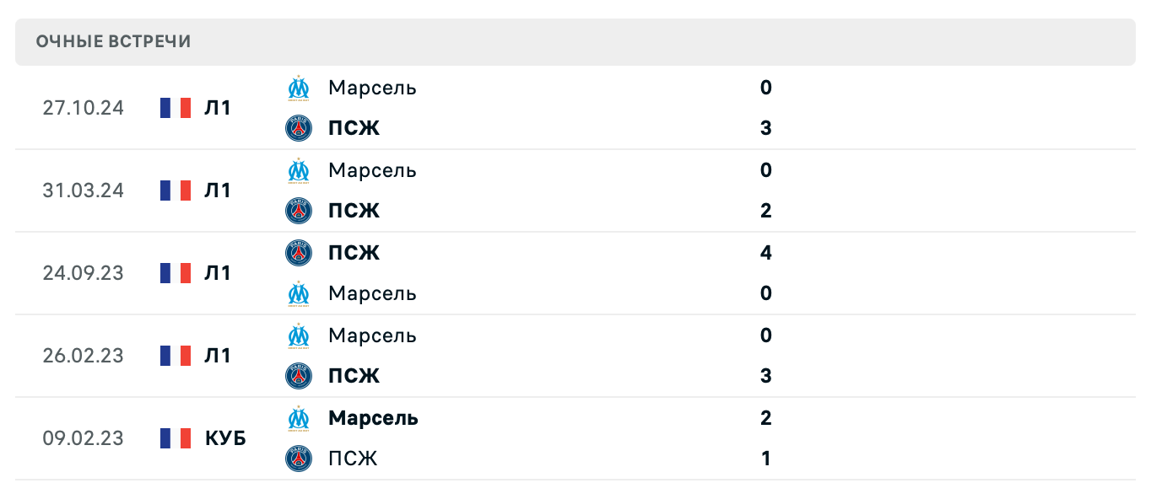
Task: Click the Очные встречи section header
Action: pos(114,41)
